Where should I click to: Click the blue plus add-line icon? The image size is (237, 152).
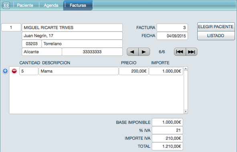(5, 71)
